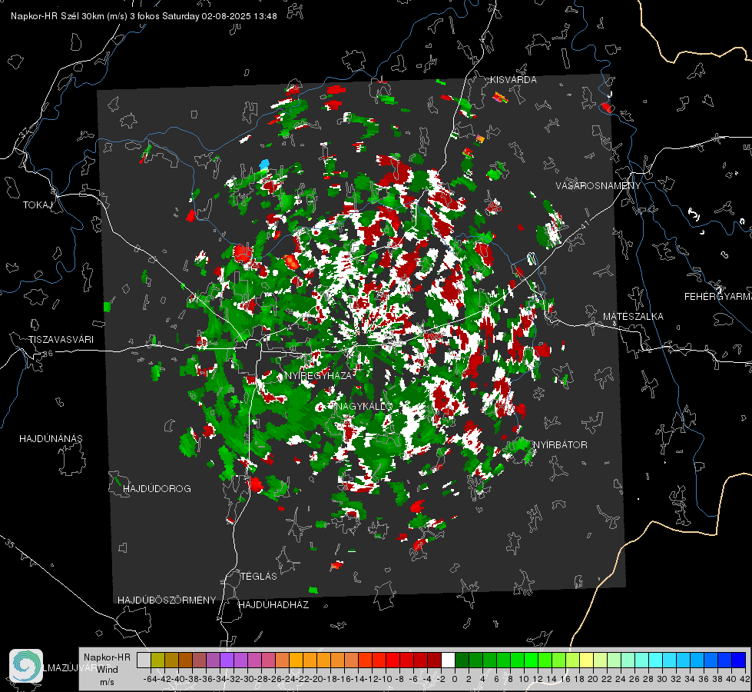Select the VÁSÁROSNAMÉNY city label

click(598, 186)
